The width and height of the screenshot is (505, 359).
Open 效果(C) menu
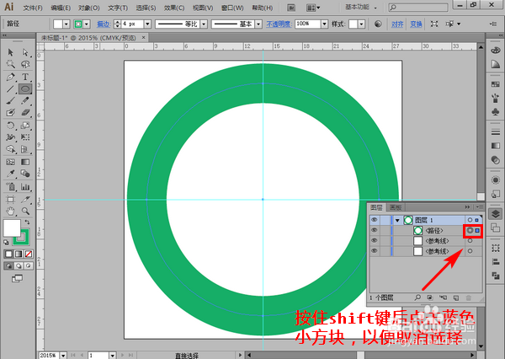[x=174, y=8]
